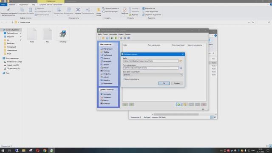Click the Save project diskette icon
The height and width of the screenshot is (153, 272).
click(x=107, y=38)
